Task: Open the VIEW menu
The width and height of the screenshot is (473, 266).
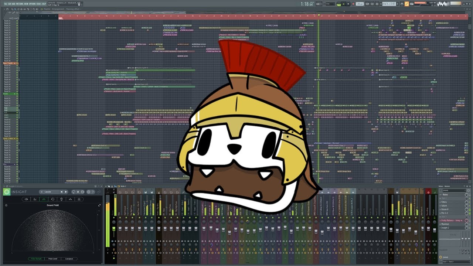Action: (26, 4)
